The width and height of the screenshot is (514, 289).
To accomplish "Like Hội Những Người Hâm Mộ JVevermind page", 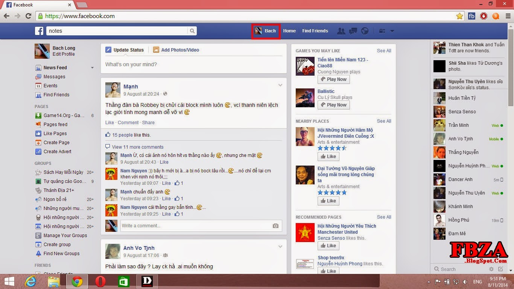I will click(328, 157).
